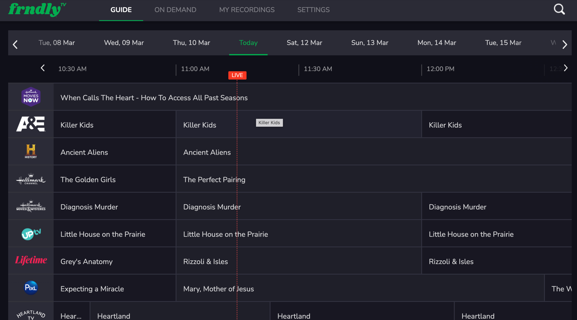Open the Grey's Anatomy listing
Image resolution: width=577 pixels, height=320 pixels.
(115, 261)
